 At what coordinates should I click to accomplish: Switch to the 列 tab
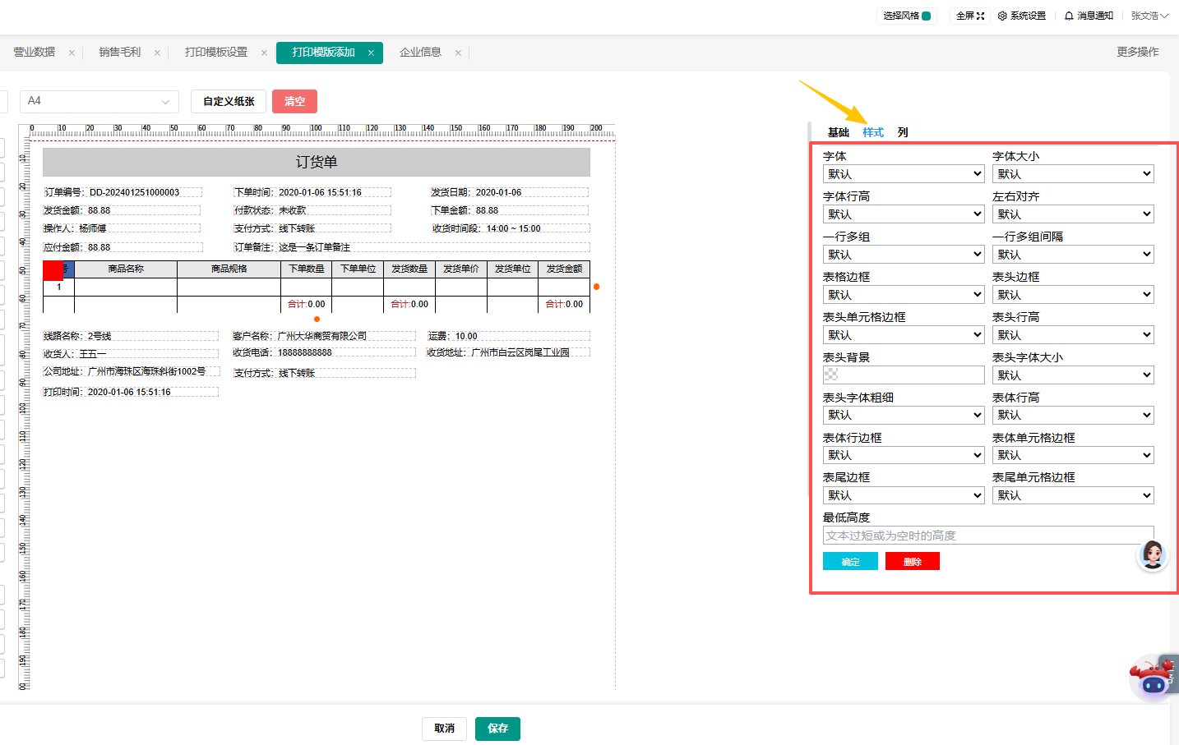click(903, 132)
